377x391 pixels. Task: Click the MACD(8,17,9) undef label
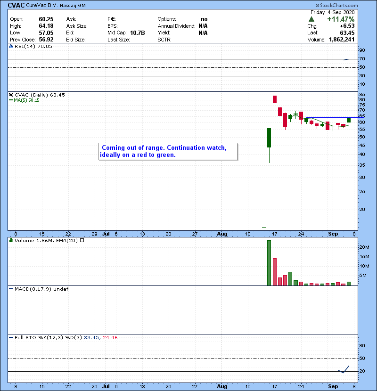[x=41, y=289]
